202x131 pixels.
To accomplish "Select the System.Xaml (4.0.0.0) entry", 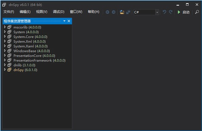I will pyautogui.click(x=31, y=46).
